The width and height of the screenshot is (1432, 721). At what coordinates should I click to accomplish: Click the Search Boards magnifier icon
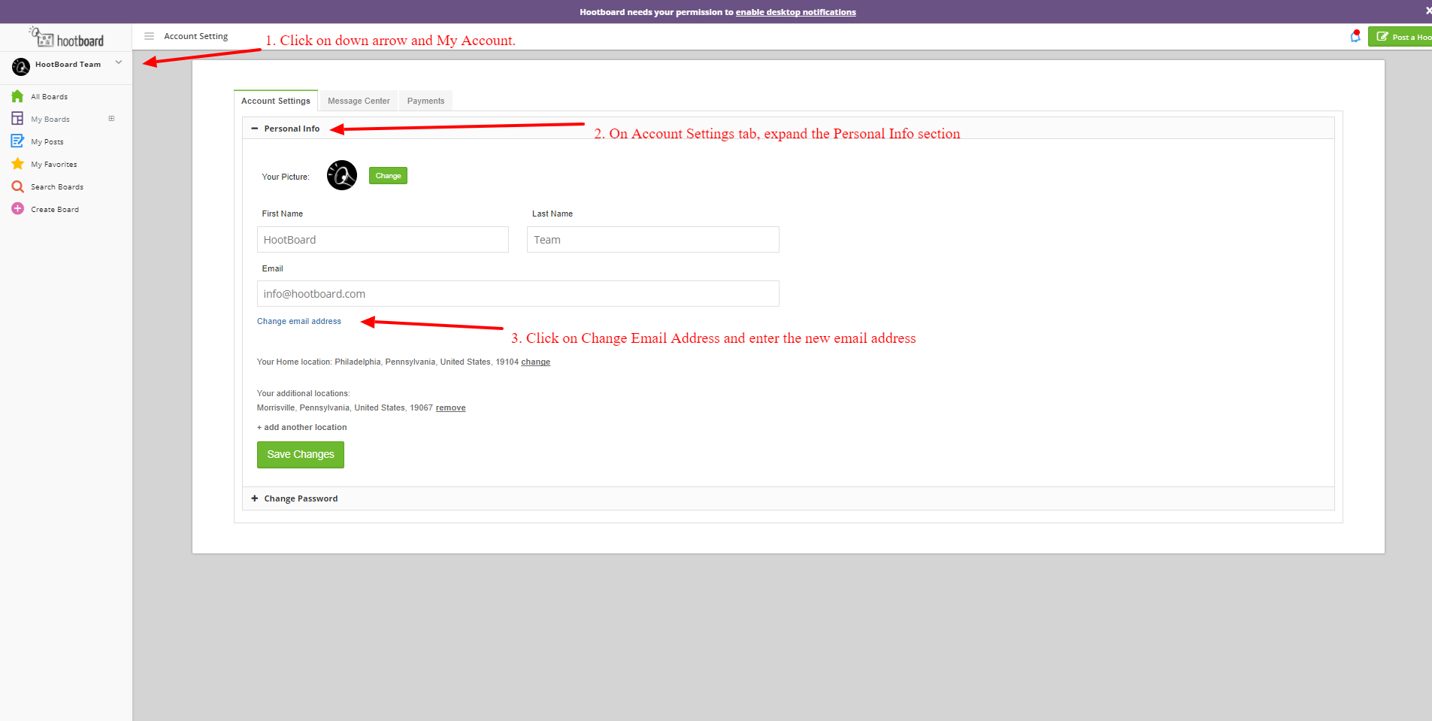pyautogui.click(x=17, y=186)
